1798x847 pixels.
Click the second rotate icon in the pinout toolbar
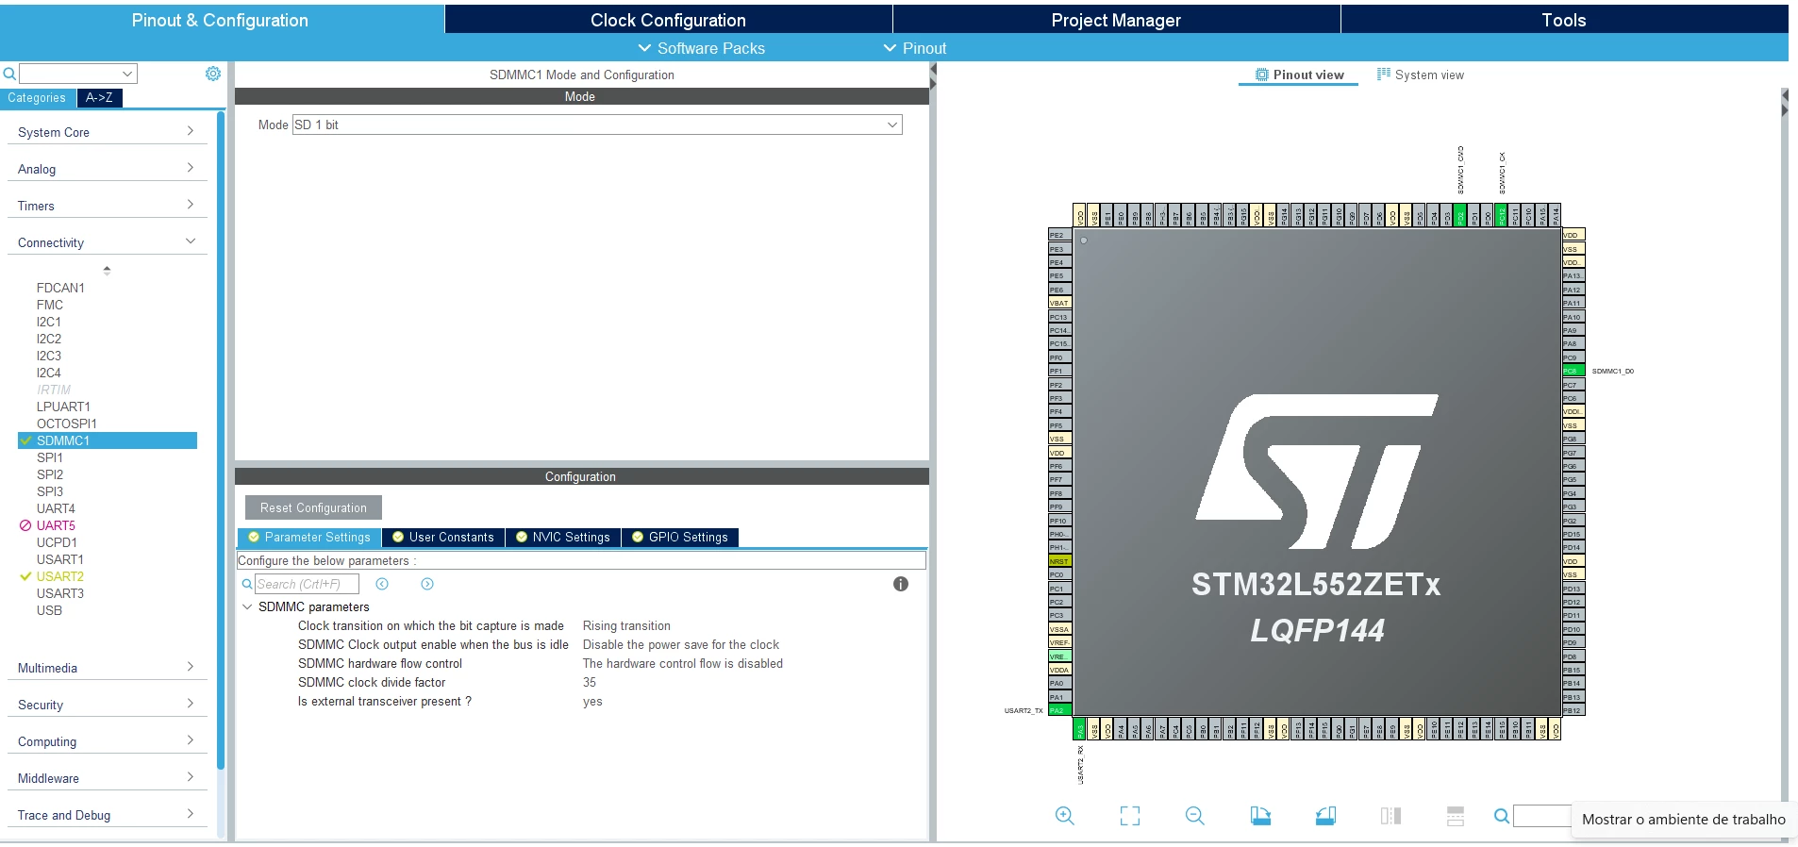pos(1325,816)
